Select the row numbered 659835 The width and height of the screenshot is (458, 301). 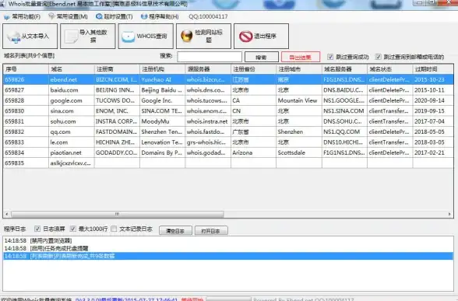click(228, 163)
